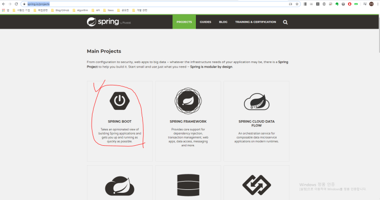Click the Spring logo in header

click(109, 22)
